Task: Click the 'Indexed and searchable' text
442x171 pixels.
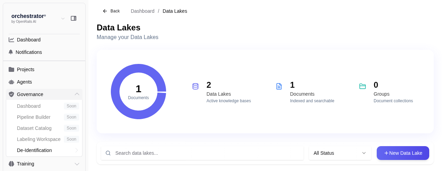Action: coord(312,101)
